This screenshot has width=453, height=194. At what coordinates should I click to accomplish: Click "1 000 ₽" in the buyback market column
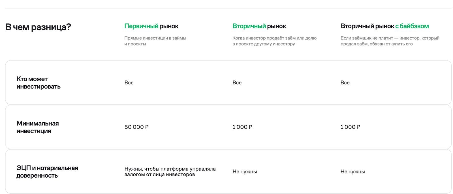click(350, 127)
